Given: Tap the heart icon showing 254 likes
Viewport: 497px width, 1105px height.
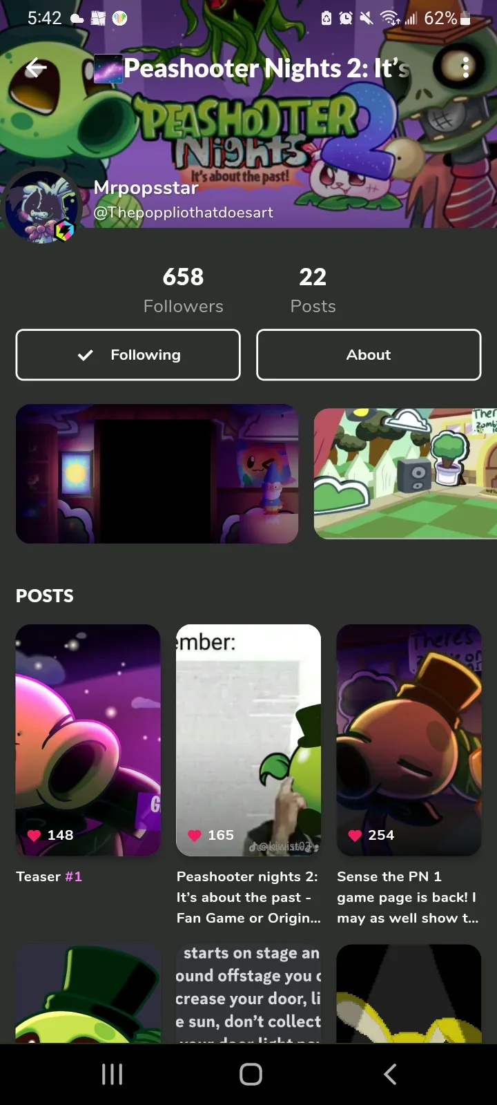Looking at the screenshot, I should tap(355, 836).
